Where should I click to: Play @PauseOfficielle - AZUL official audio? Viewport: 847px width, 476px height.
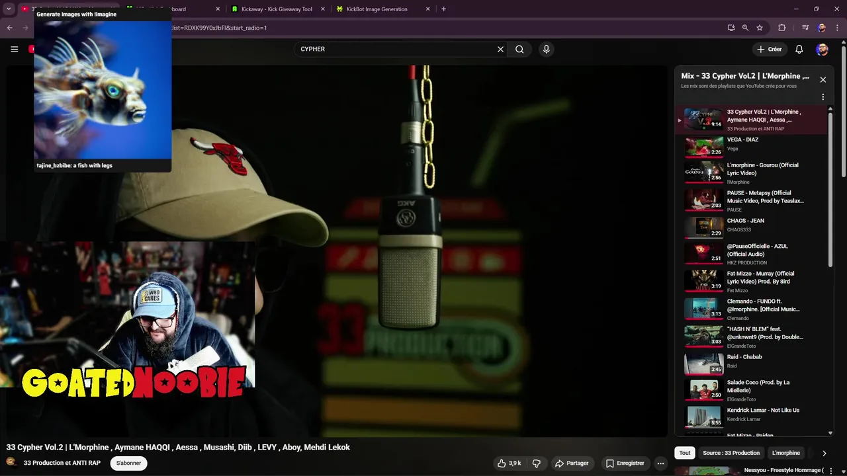(752, 253)
